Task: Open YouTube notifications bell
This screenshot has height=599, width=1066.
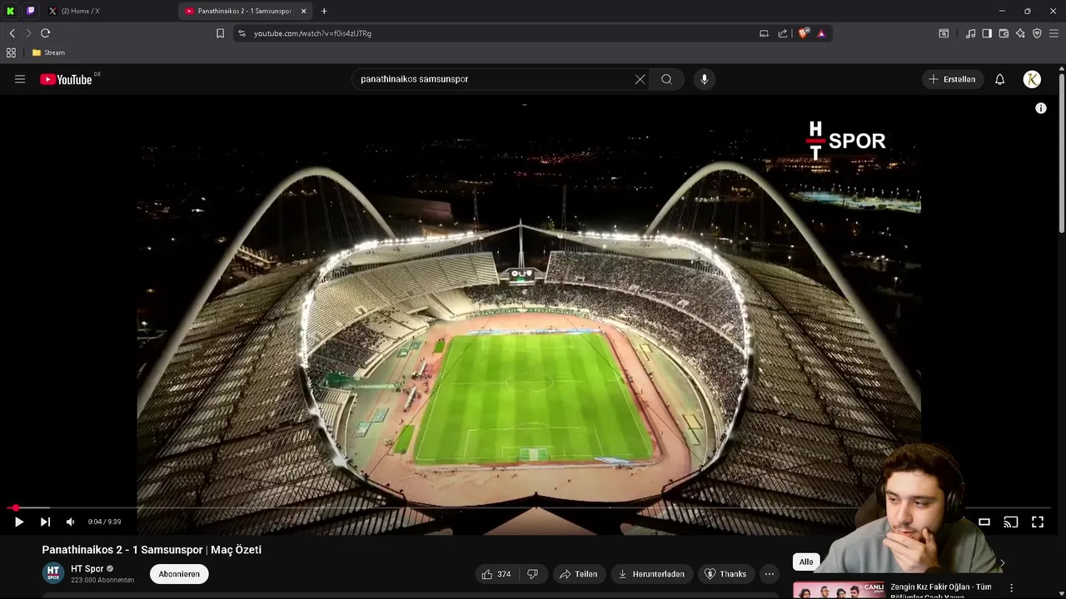Action: [x=1000, y=79]
